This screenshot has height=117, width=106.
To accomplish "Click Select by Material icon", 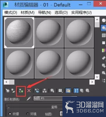I will point(104,73).
